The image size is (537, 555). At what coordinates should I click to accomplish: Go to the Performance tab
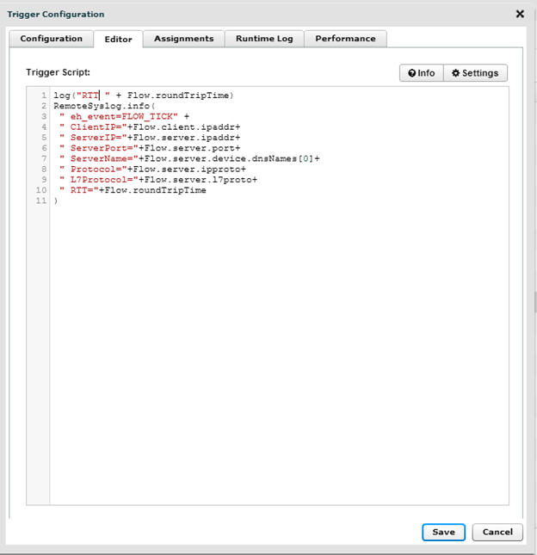pos(345,39)
